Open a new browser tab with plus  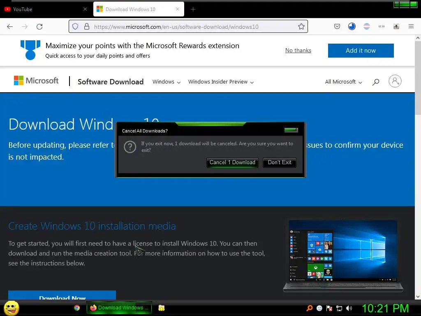[193, 9]
